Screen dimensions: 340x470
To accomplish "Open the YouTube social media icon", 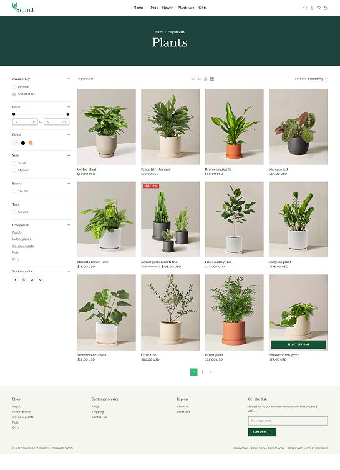I will click(x=31, y=279).
